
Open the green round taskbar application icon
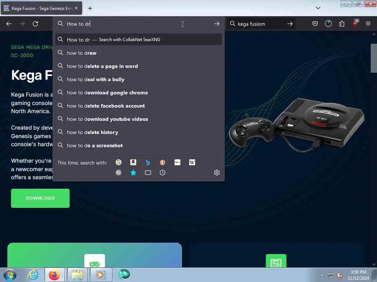[x=124, y=274]
